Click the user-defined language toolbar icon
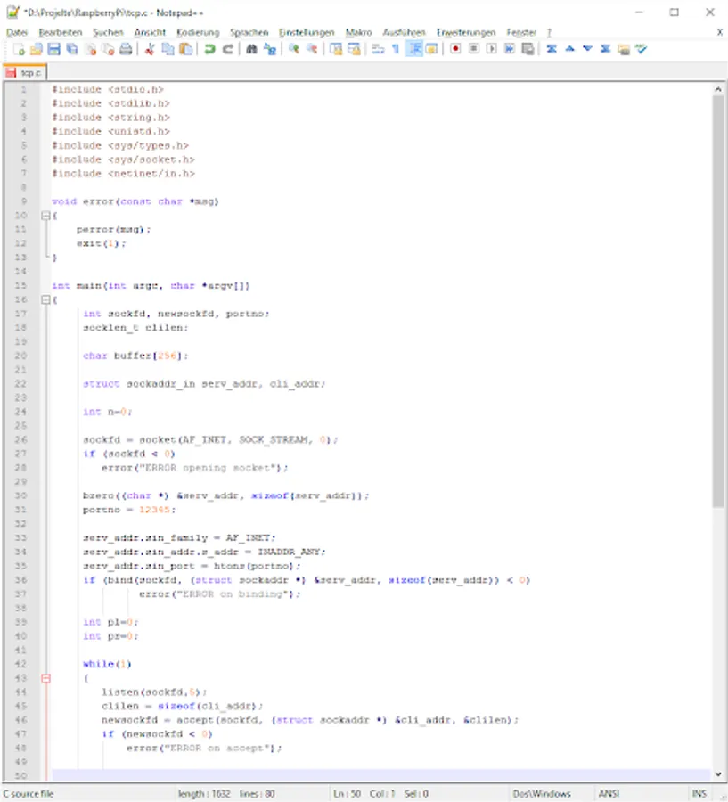The image size is (728, 802). click(x=432, y=49)
